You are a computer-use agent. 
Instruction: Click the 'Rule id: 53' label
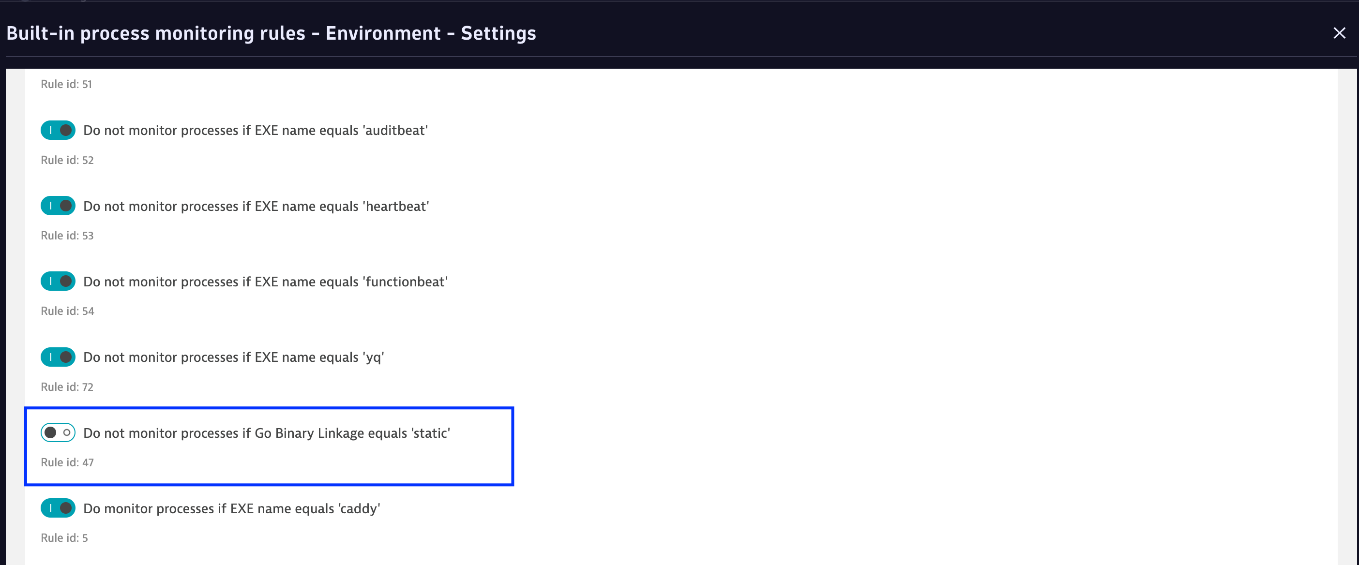coord(67,235)
